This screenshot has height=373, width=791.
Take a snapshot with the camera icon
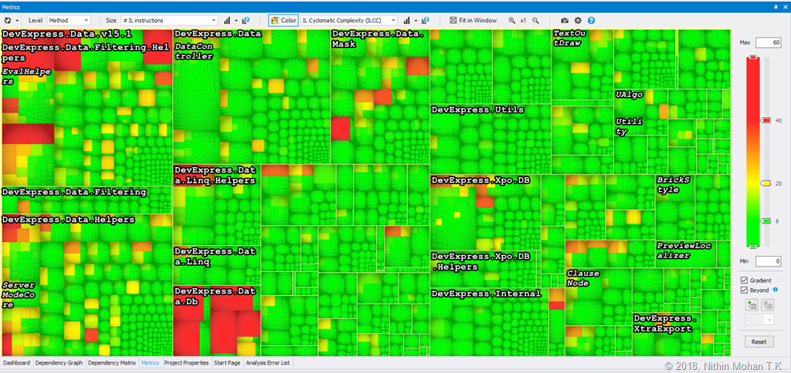(565, 20)
